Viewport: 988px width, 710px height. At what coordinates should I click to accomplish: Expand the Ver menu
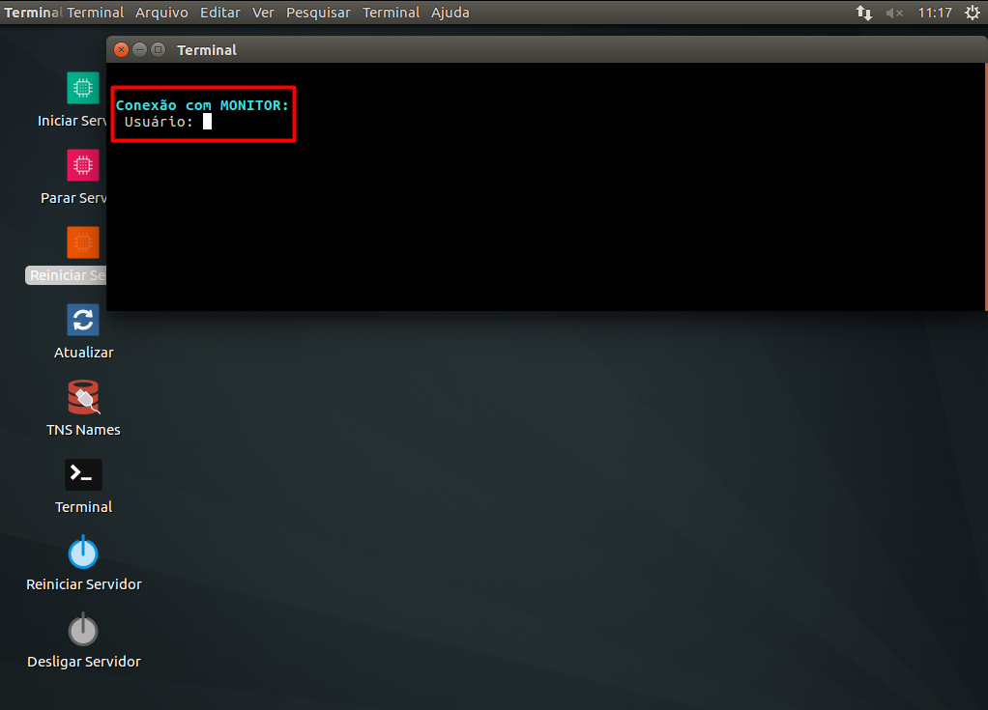pyautogui.click(x=263, y=13)
